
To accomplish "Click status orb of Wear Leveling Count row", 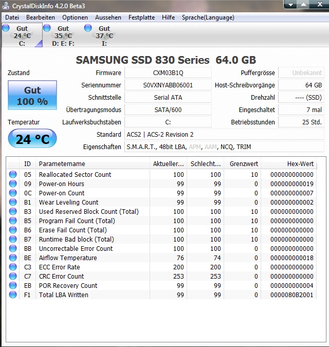I will click(13, 202).
